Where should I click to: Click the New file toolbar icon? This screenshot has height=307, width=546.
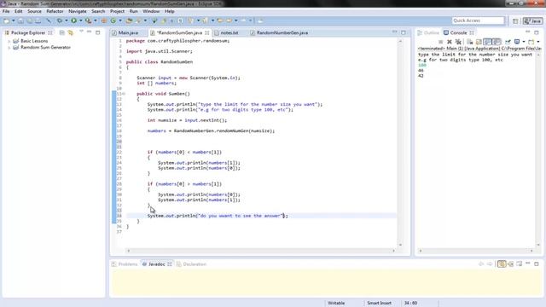(6, 20)
